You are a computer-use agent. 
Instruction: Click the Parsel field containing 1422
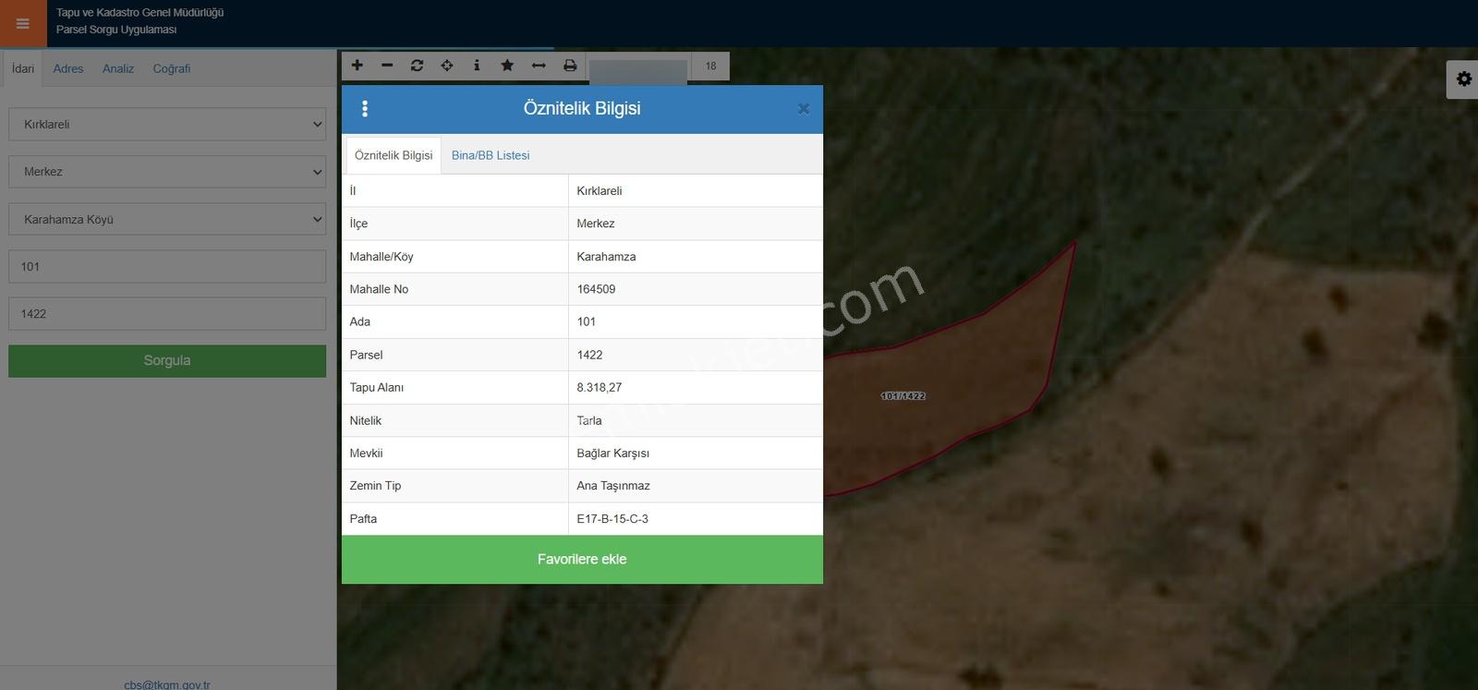coord(167,314)
